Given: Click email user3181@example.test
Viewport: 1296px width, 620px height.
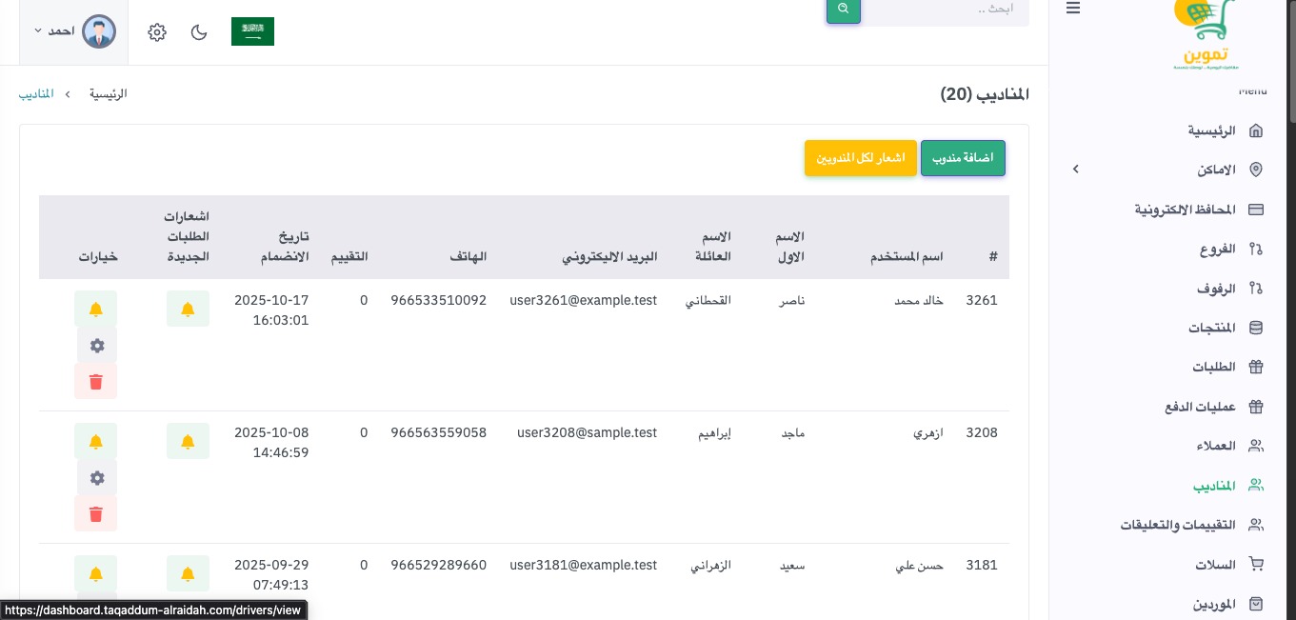Looking at the screenshot, I should point(584,565).
